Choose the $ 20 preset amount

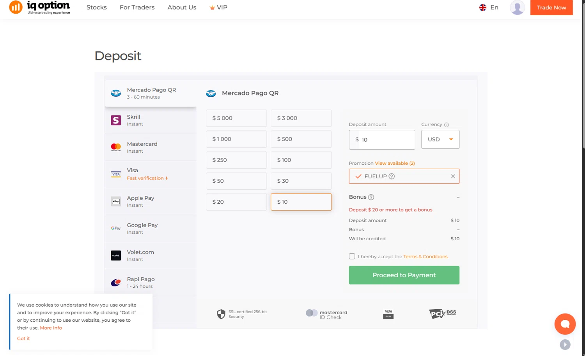[236, 202]
